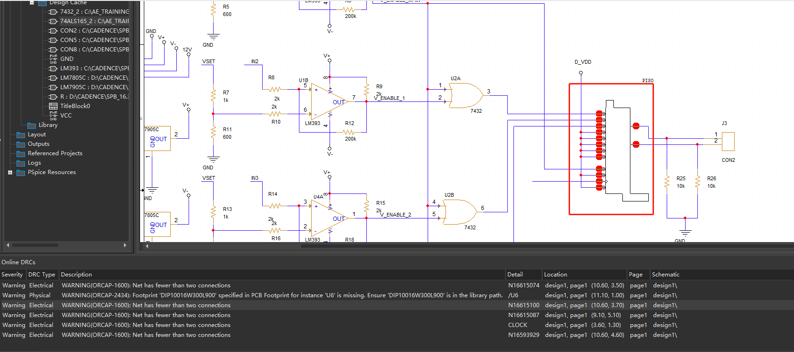Open the Outputs folder

[x=33, y=144]
